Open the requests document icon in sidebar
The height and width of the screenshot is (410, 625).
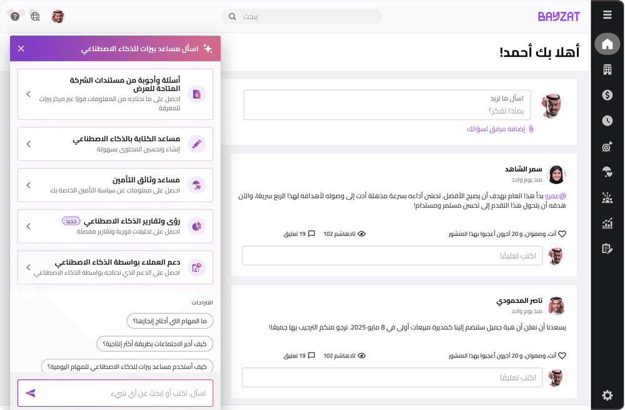(606, 248)
